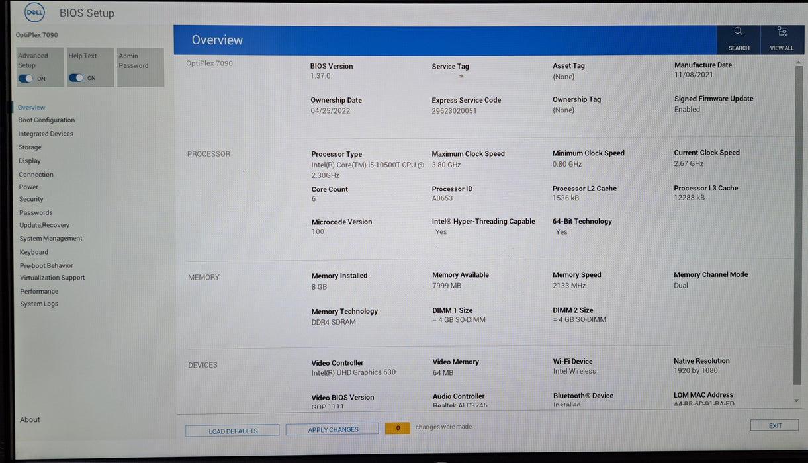Viewport: 808px width, 463px height.
Task: Click Memory Technology DDR4 SDRAM
Action: 334,322
